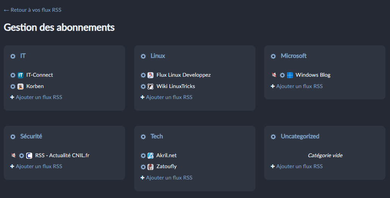This screenshot has width=390, height=198.
Task: Open settings gear for IT category
Action: (x=13, y=56)
